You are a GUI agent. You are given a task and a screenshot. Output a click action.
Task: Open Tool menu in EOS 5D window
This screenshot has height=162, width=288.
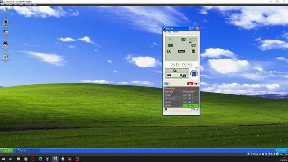point(170,32)
